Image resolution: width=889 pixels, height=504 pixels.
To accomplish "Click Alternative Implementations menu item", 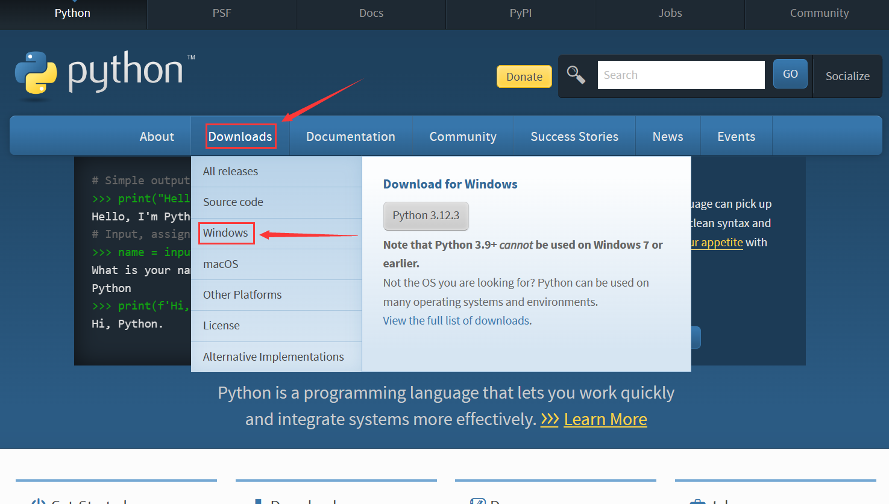I will (x=273, y=357).
